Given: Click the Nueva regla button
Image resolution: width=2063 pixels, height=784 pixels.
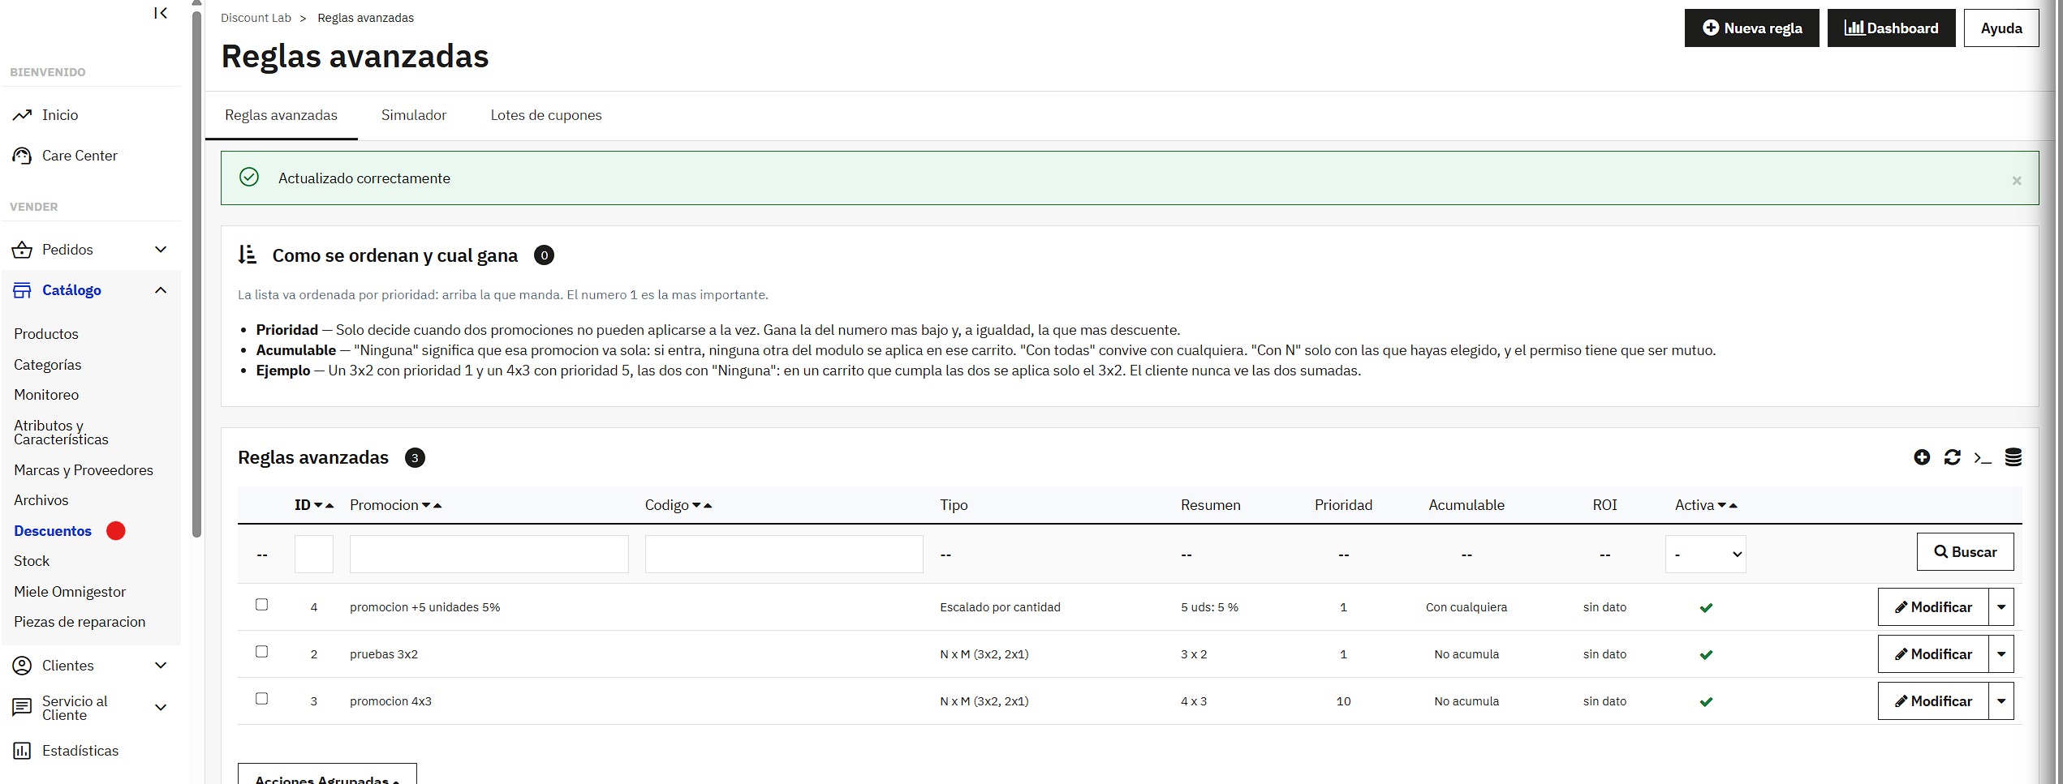Looking at the screenshot, I should (1751, 28).
